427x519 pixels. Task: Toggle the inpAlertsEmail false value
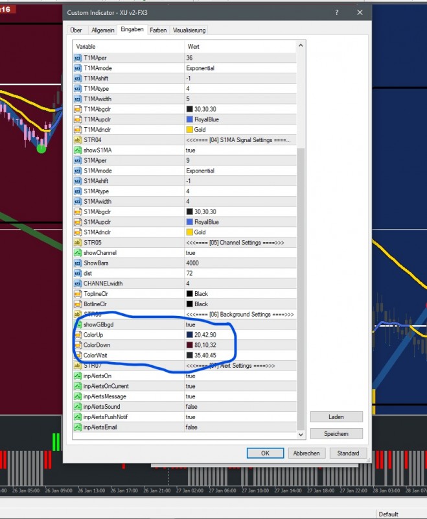pyautogui.click(x=191, y=428)
